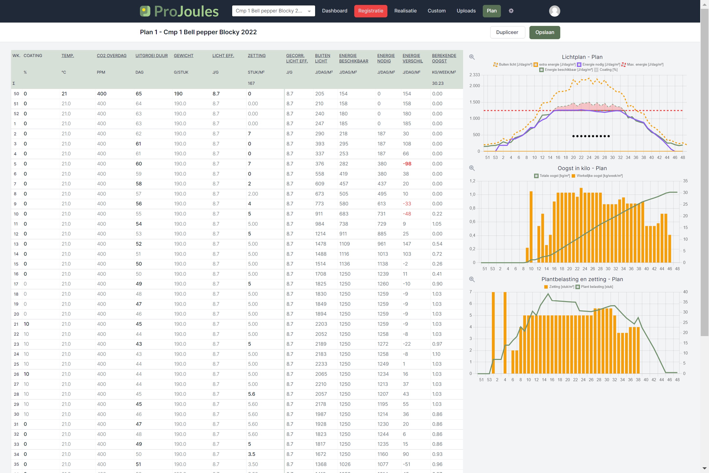Click the ProJoules logo
709x473 pixels.
[x=179, y=11]
